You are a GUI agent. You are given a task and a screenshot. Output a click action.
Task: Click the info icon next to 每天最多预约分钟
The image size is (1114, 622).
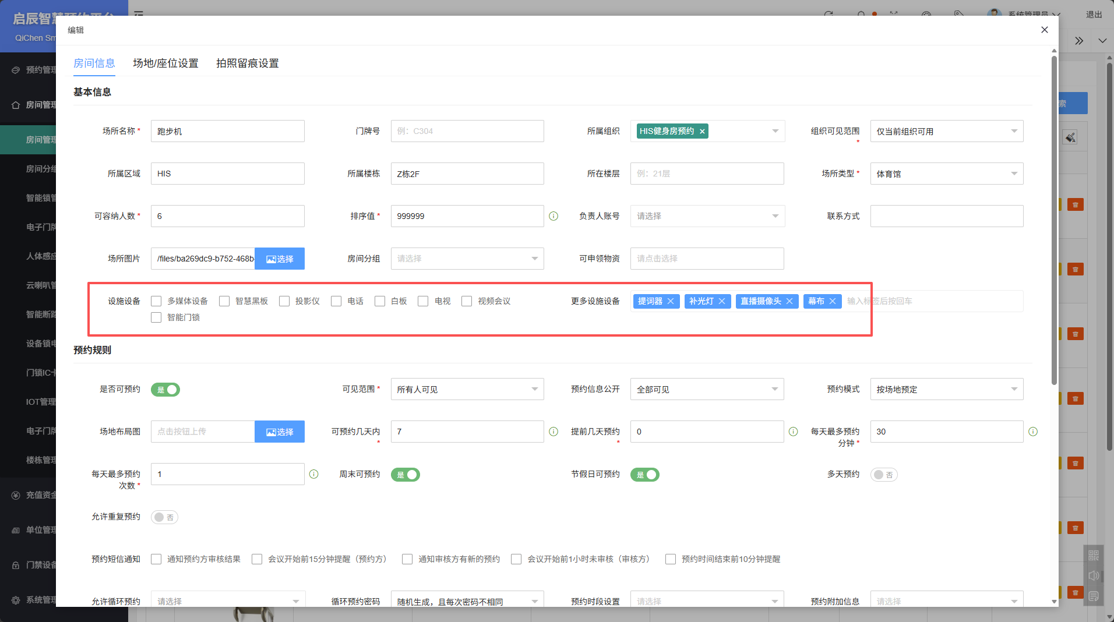coord(1033,432)
